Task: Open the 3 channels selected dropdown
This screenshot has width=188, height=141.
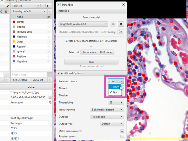Action: pos(107,110)
